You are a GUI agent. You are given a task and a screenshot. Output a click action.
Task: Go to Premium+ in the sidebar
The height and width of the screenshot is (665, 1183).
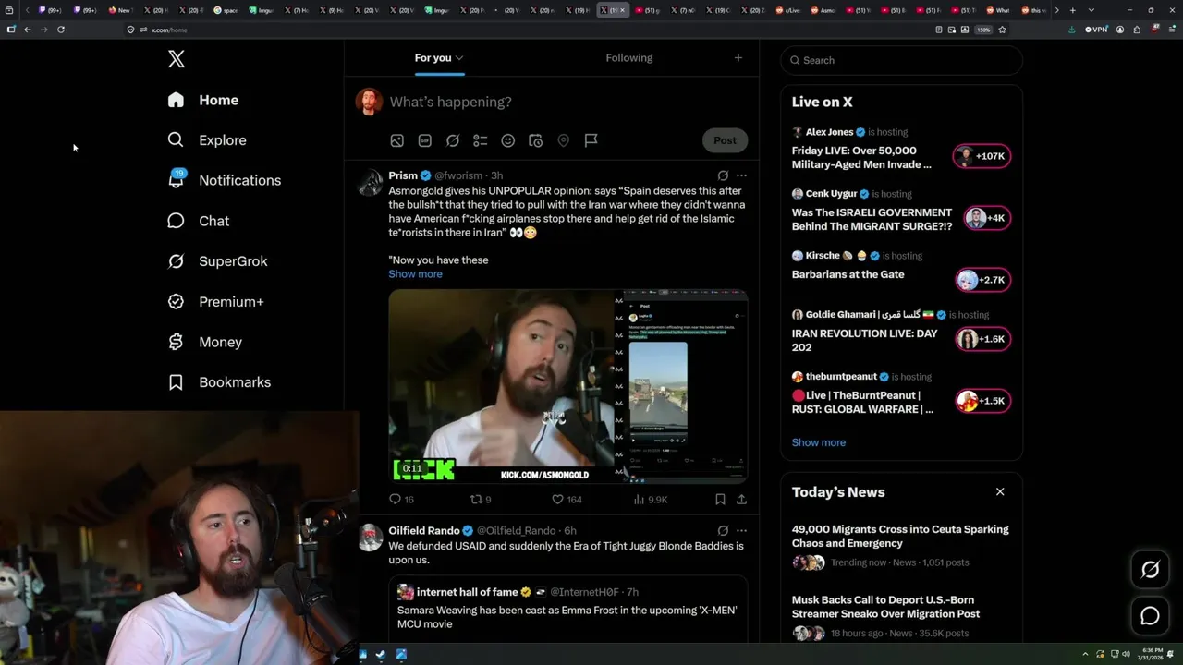[215, 302]
